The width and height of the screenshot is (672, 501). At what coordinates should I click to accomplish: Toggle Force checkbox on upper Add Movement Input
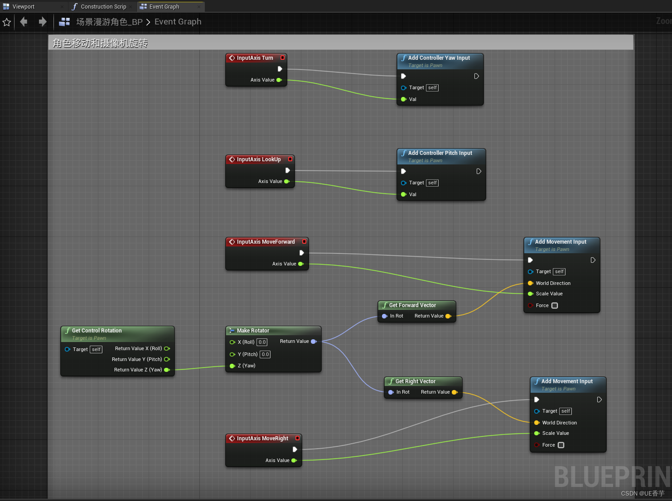tap(555, 305)
